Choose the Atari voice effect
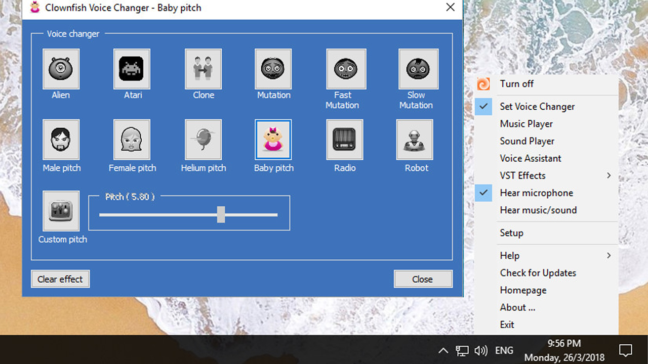Image resolution: width=648 pixels, height=364 pixels. pyautogui.click(x=132, y=69)
